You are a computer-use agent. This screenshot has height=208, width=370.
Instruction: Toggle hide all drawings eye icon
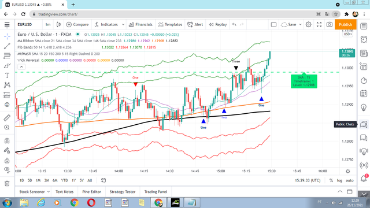tap(7, 170)
